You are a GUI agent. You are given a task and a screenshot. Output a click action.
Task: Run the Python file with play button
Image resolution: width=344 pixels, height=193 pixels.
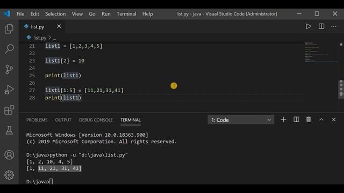coord(309,26)
